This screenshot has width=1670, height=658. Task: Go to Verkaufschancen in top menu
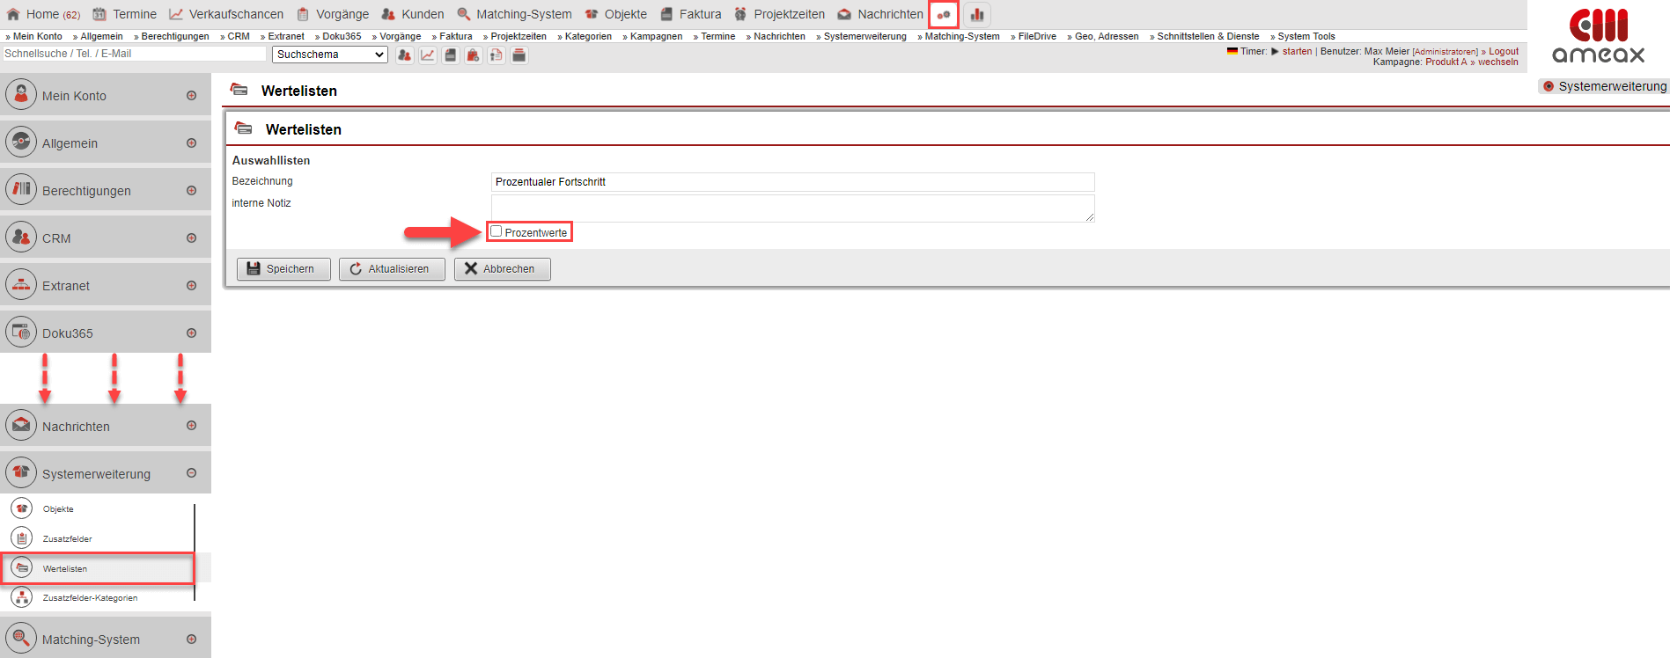point(235,14)
